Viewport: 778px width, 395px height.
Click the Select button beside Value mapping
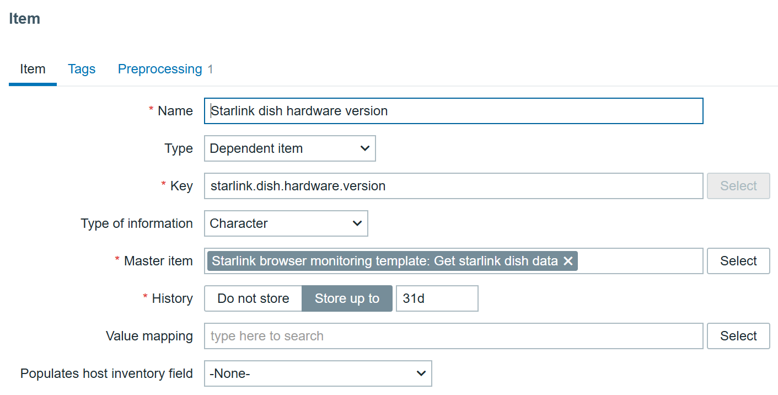click(738, 336)
